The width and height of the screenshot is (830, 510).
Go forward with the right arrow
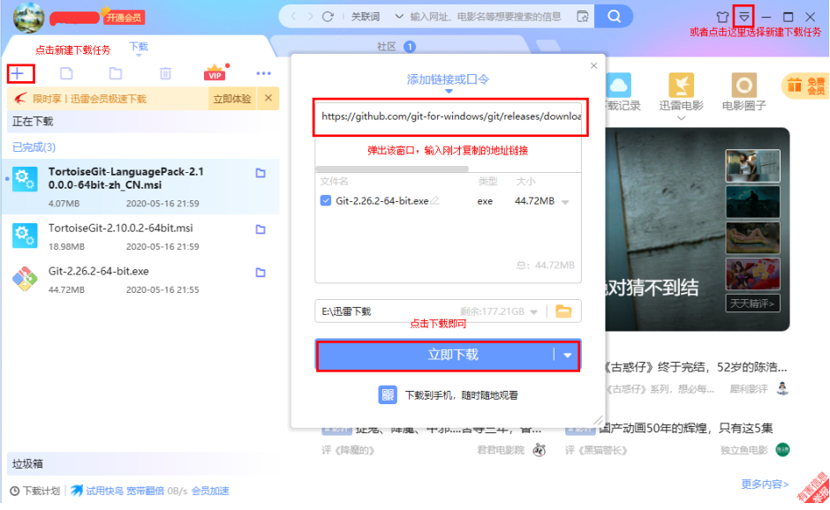[x=311, y=17]
